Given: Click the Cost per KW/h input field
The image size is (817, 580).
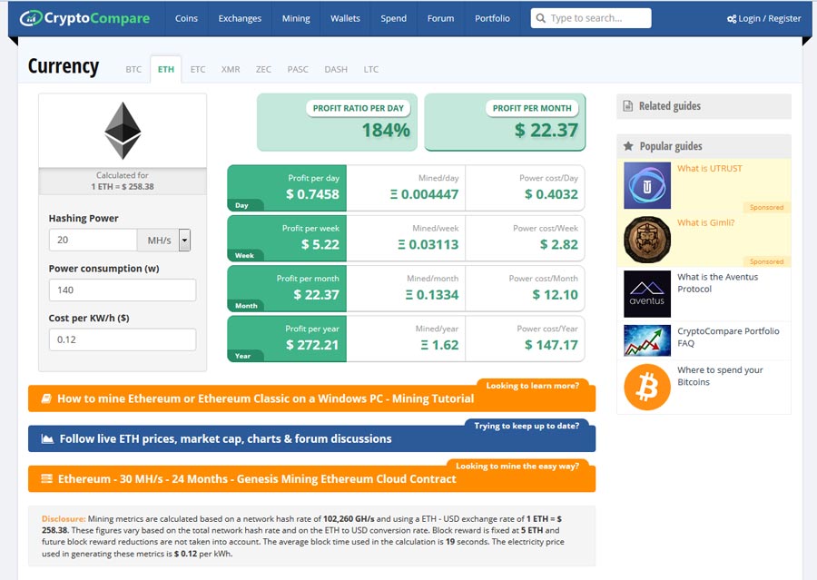Looking at the screenshot, I should (x=123, y=339).
